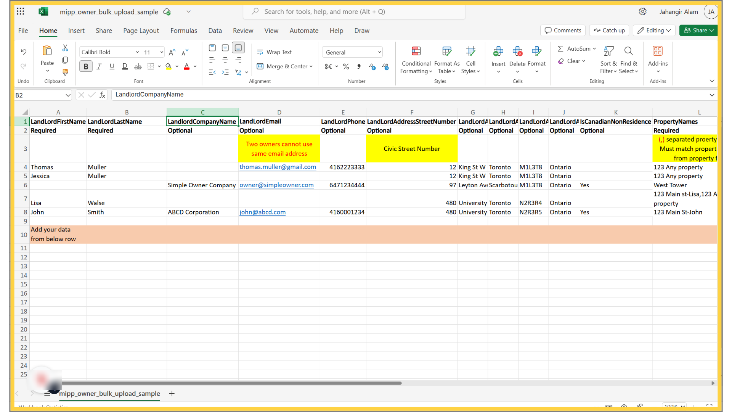Align text to middle
This screenshot has width=732, height=412.
(225, 48)
